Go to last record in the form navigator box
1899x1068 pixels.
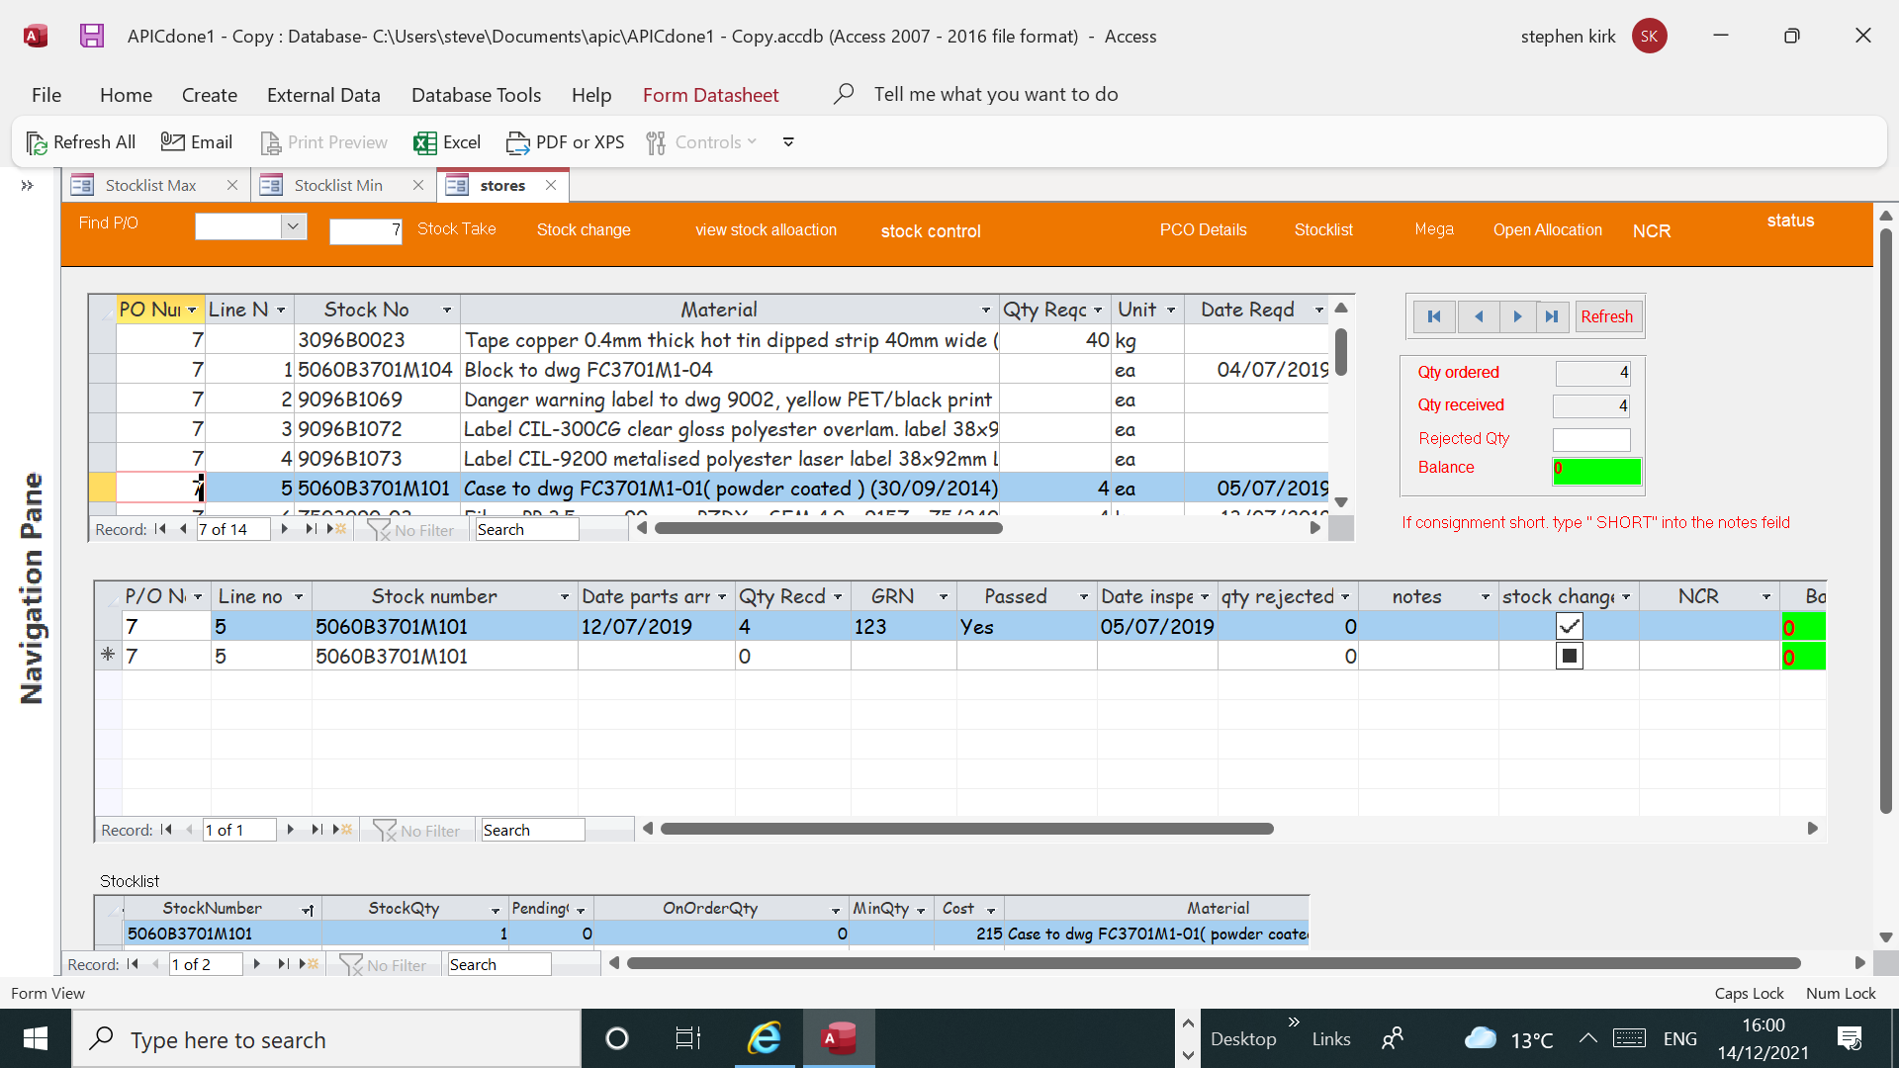point(1552,316)
